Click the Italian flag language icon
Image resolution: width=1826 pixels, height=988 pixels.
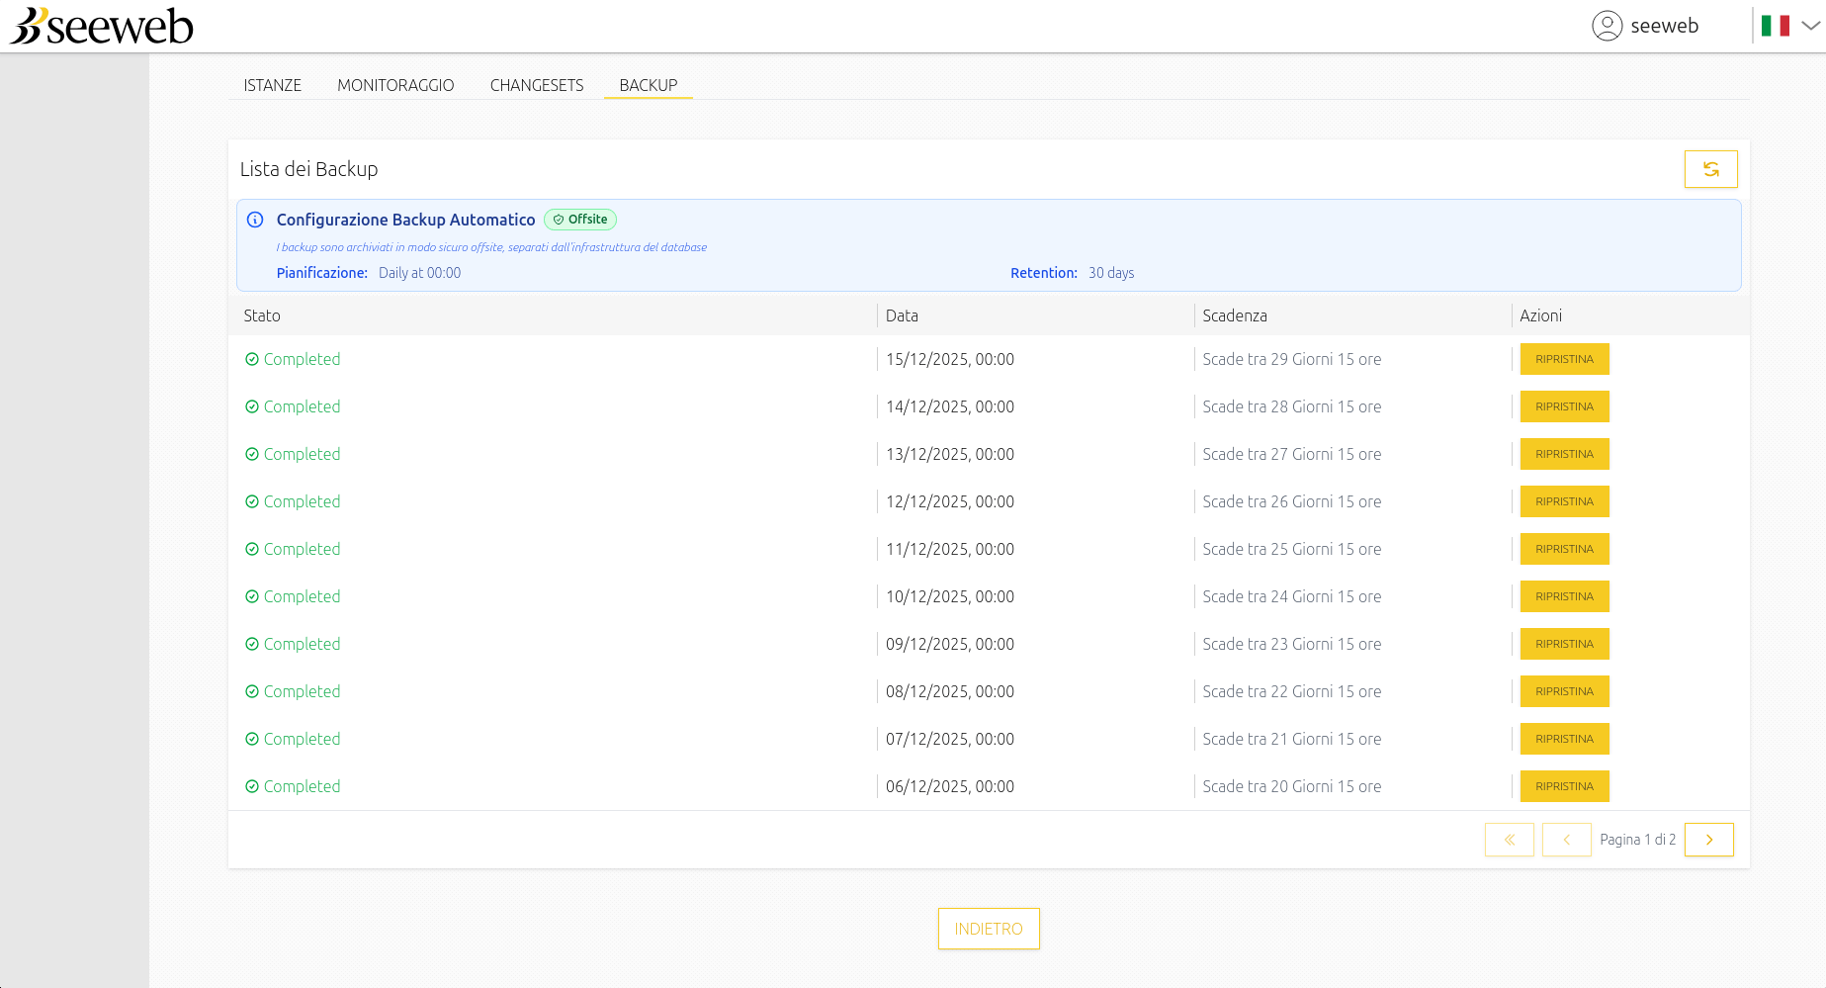tap(1777, 26)
